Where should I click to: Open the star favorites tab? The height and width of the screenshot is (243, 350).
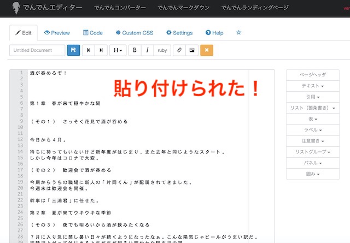[x=238, y=33]
